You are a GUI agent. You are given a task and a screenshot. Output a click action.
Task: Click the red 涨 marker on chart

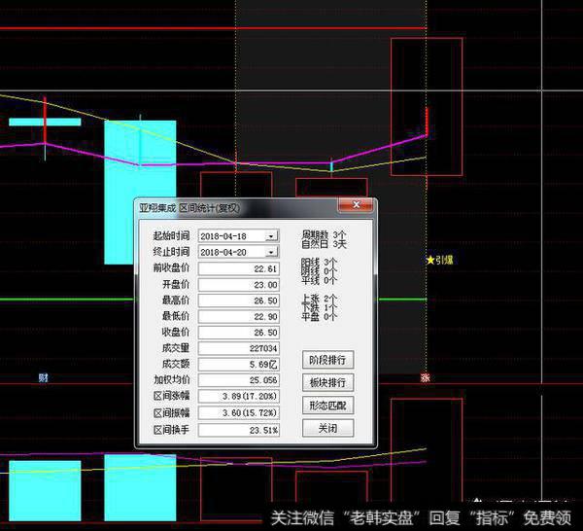pos(425,377)
